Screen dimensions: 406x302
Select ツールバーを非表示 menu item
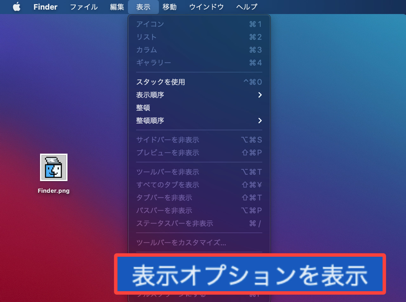[199, 172]
